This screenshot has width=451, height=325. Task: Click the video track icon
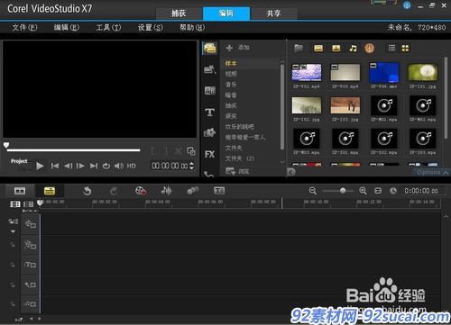30,224
